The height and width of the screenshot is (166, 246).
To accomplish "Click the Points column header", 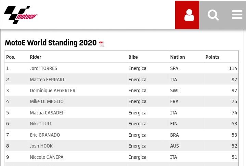I will (x=212, y=57).
